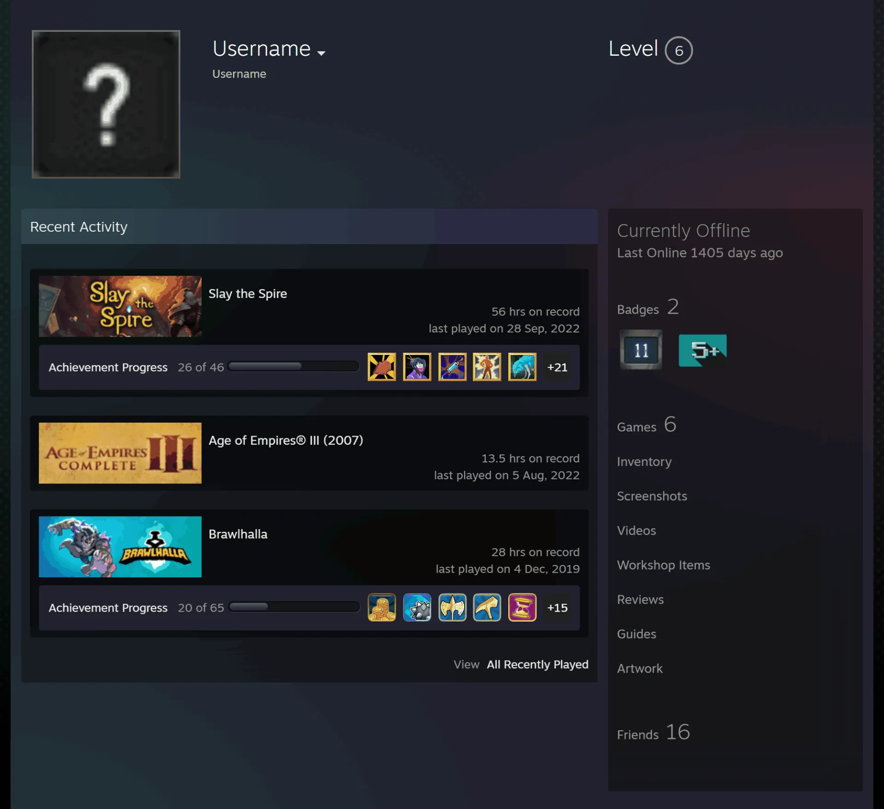Open the Reviews page
This screenshot has height=809, width=884.
(640, 600)
